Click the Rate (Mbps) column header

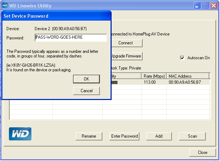click(154, 76)
